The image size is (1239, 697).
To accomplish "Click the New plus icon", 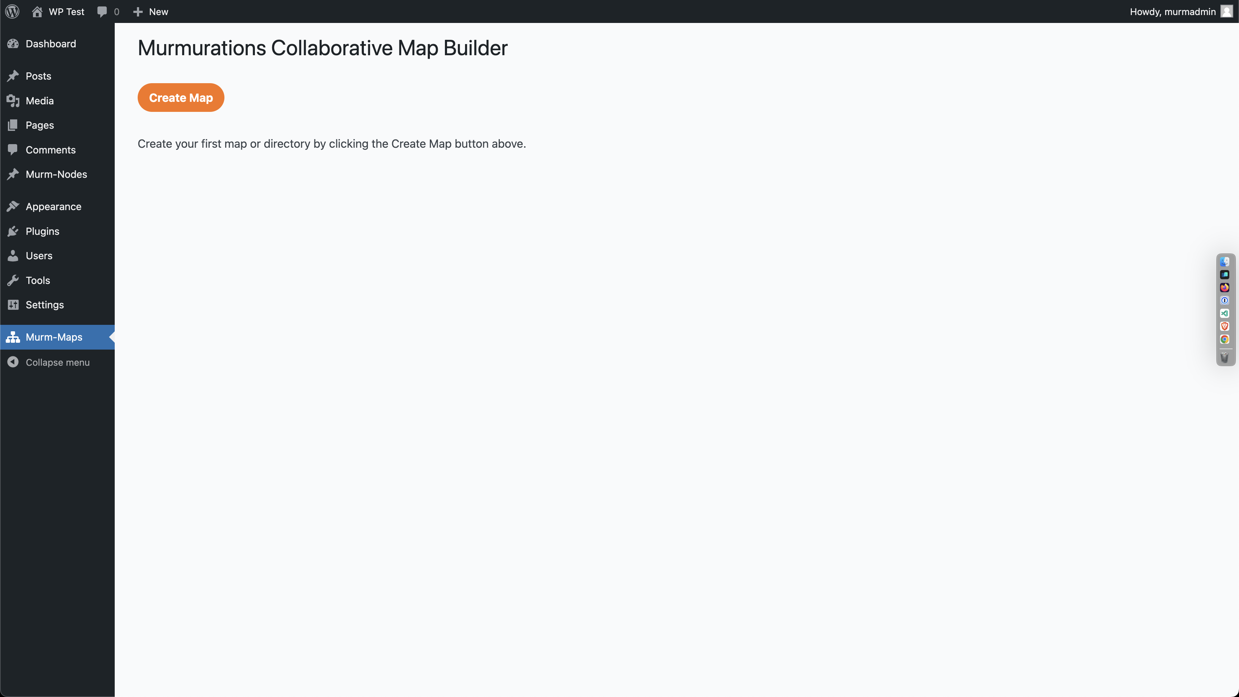I will pos(138,11).
